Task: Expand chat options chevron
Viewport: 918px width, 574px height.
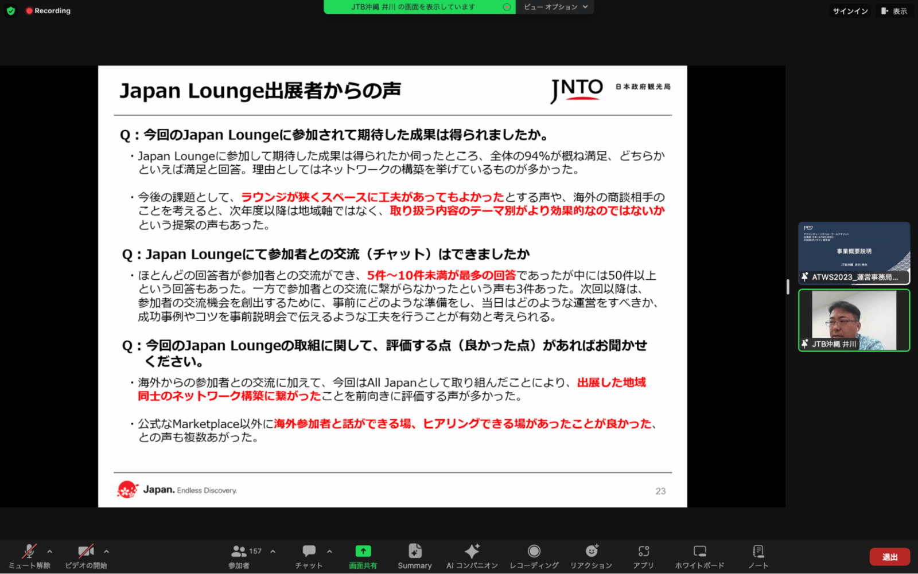Action: click(x=329, y=552)
